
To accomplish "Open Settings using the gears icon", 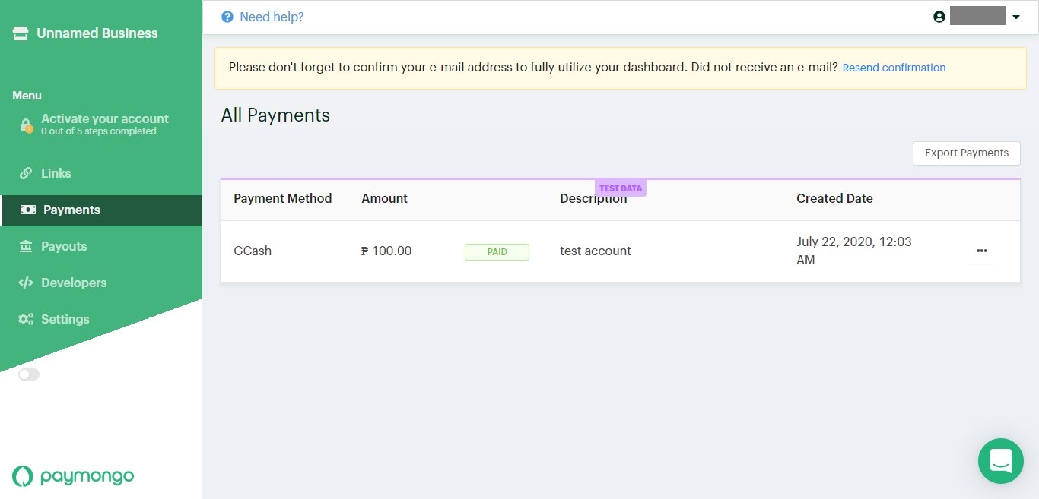I will (24, 319).
